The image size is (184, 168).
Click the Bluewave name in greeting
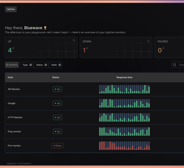33,28
